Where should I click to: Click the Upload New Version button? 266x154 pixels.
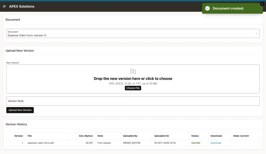pyautogui.click(x=20, y=110)
